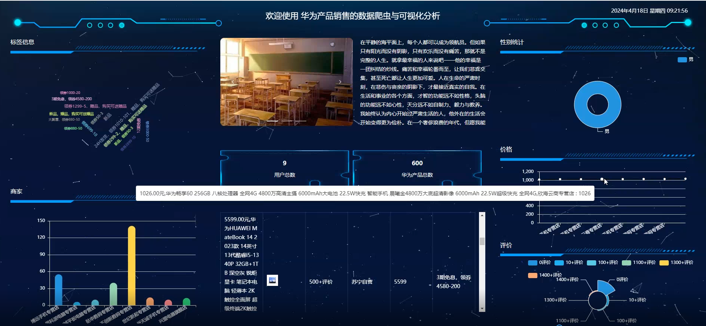
Task: Toggle the 0评价 legend item
Action: pyautogui.click(x=539, y=263)
